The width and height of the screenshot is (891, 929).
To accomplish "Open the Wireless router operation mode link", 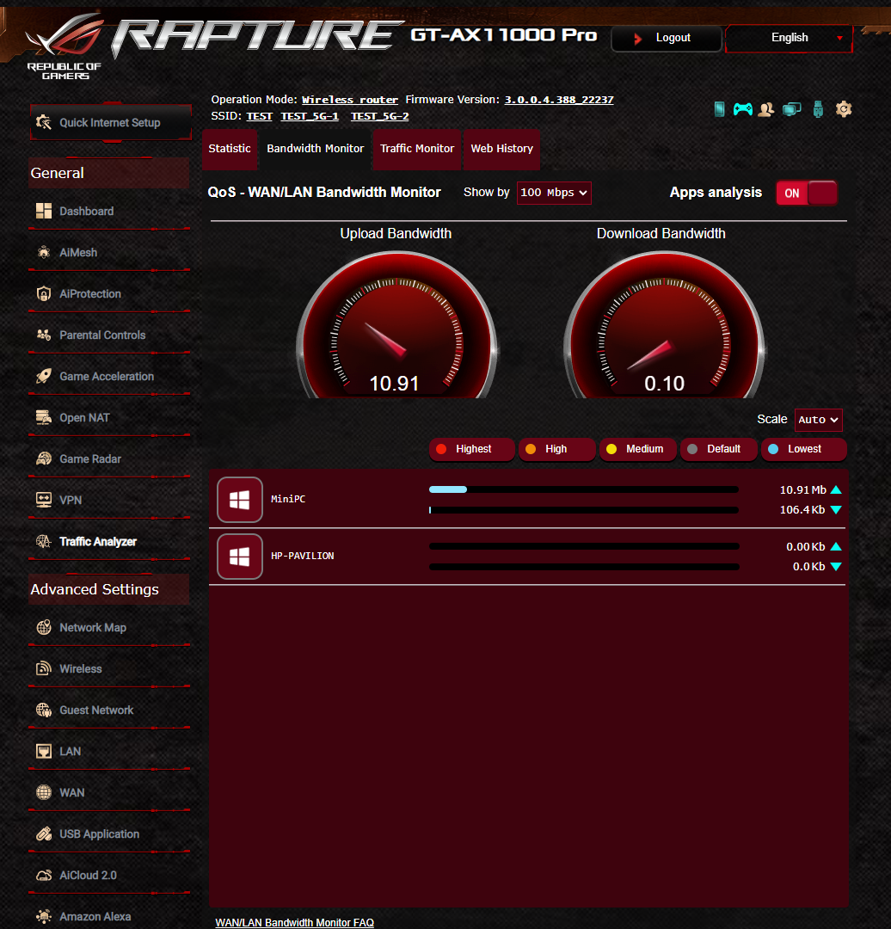I will point(349,100).
